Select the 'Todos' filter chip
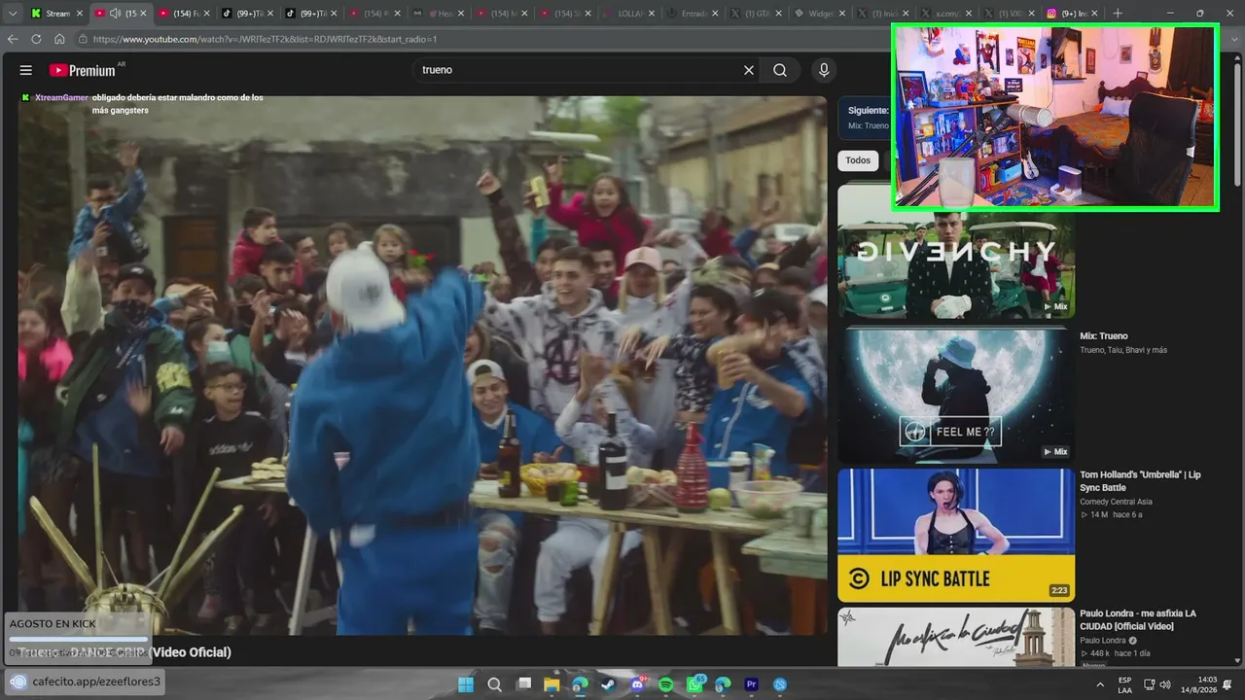This screenshot has width=1245, height=700. tap(858, 160)
